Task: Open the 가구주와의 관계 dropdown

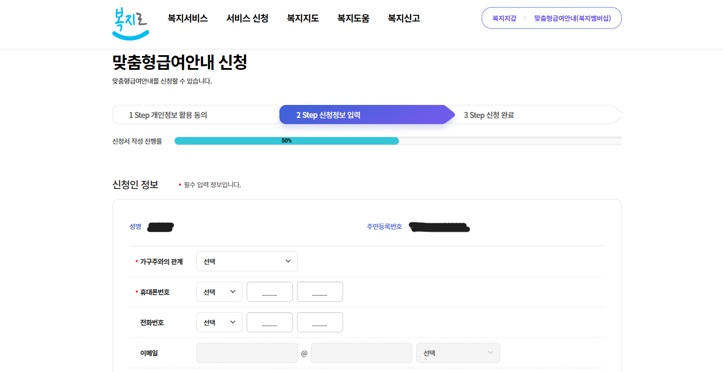Action: [247, 261]
